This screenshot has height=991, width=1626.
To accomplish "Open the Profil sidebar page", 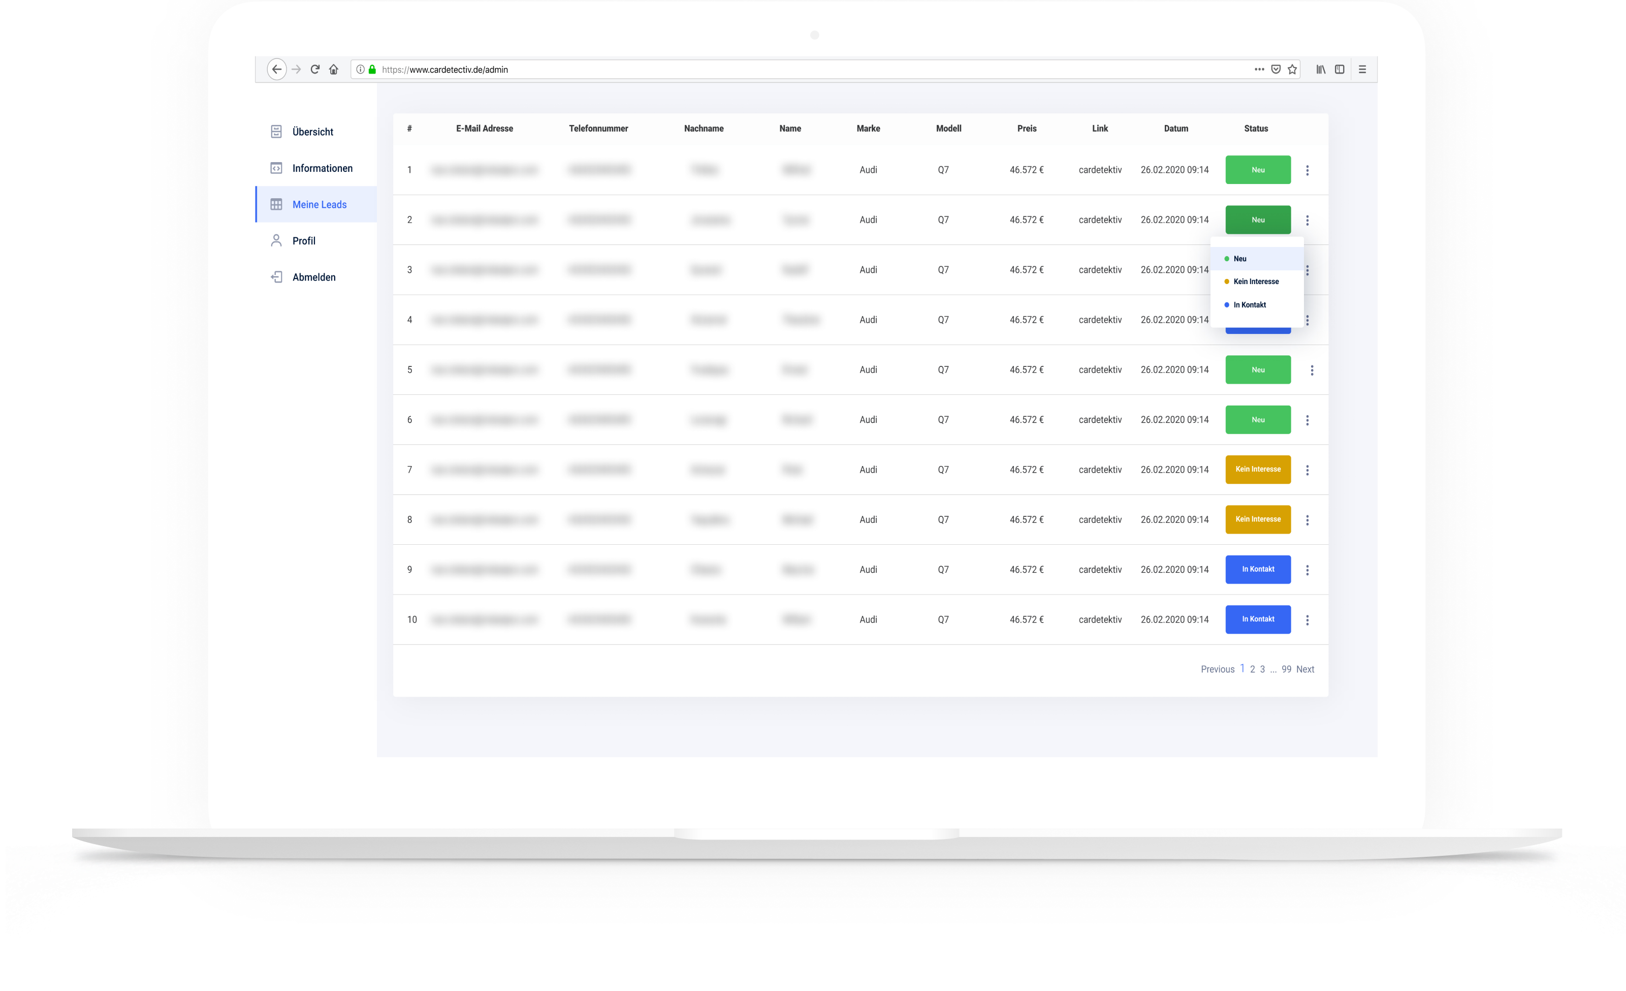I will click(x=304, y=241).
